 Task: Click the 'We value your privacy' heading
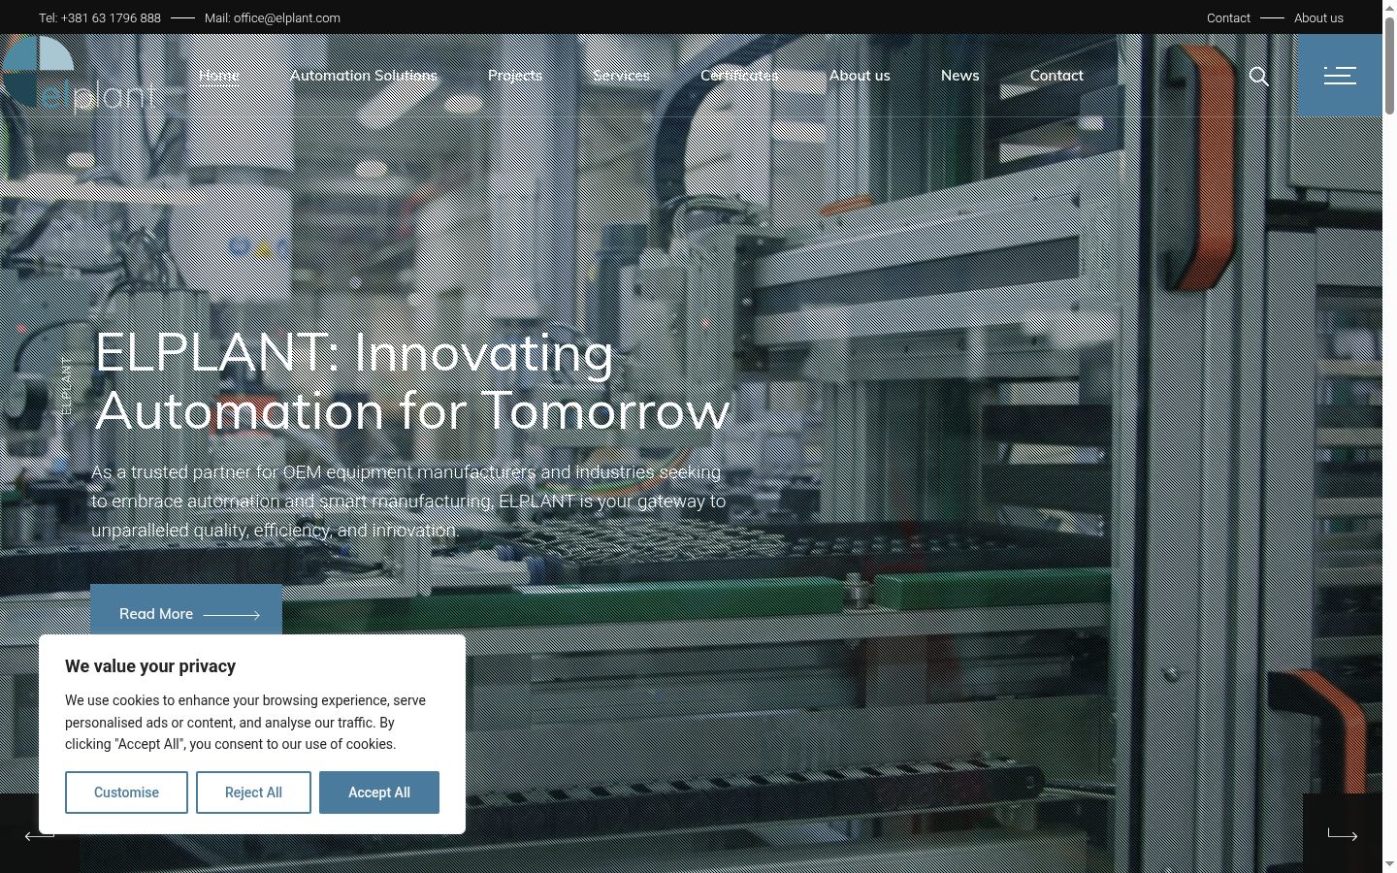pos(150,666)
